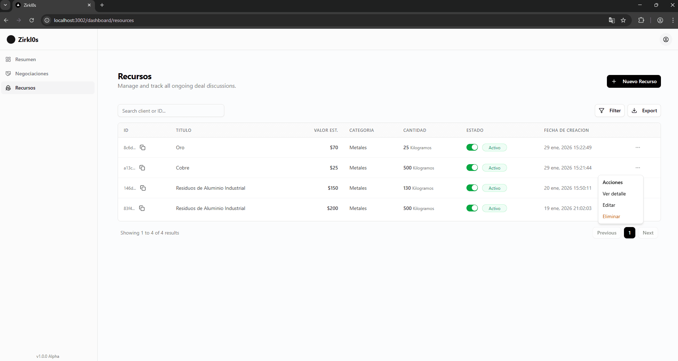Toggle status of the $150 Aluminio resource
This screenshot has height=361, width=678.
point(472,188)
